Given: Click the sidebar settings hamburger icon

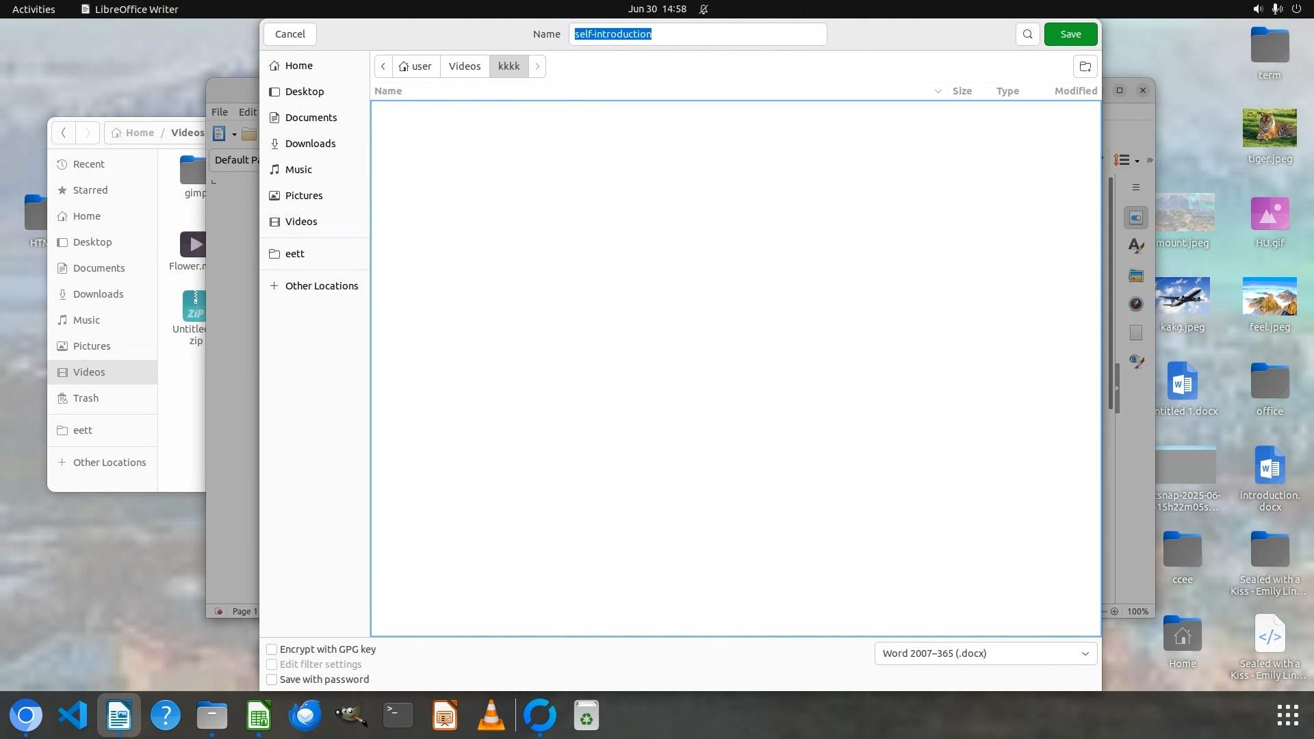Looking at the screenshot, I should pyautogui.click(x=1136, y=187).
